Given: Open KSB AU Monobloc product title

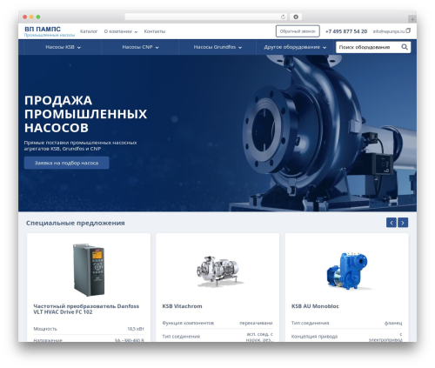Looking at the screenshot, I should tap(315, 306).
